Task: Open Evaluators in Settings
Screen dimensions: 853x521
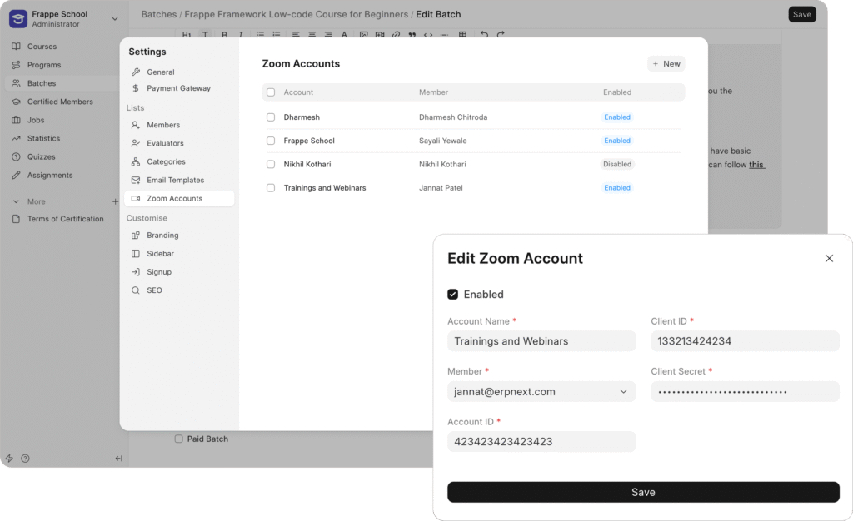Action: pos(165,143)
